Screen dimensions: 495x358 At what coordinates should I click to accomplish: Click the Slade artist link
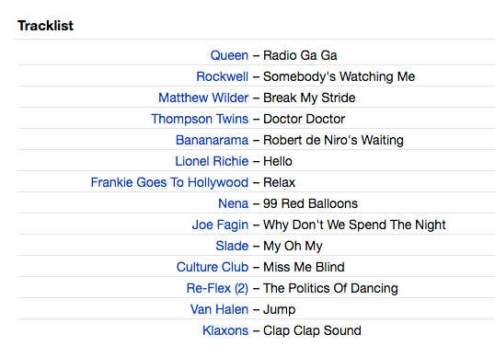[232, 246]
